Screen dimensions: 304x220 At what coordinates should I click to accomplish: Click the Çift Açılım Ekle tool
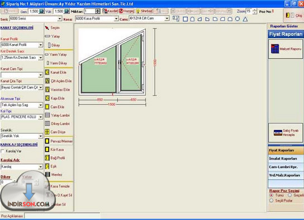pos(58,81)
